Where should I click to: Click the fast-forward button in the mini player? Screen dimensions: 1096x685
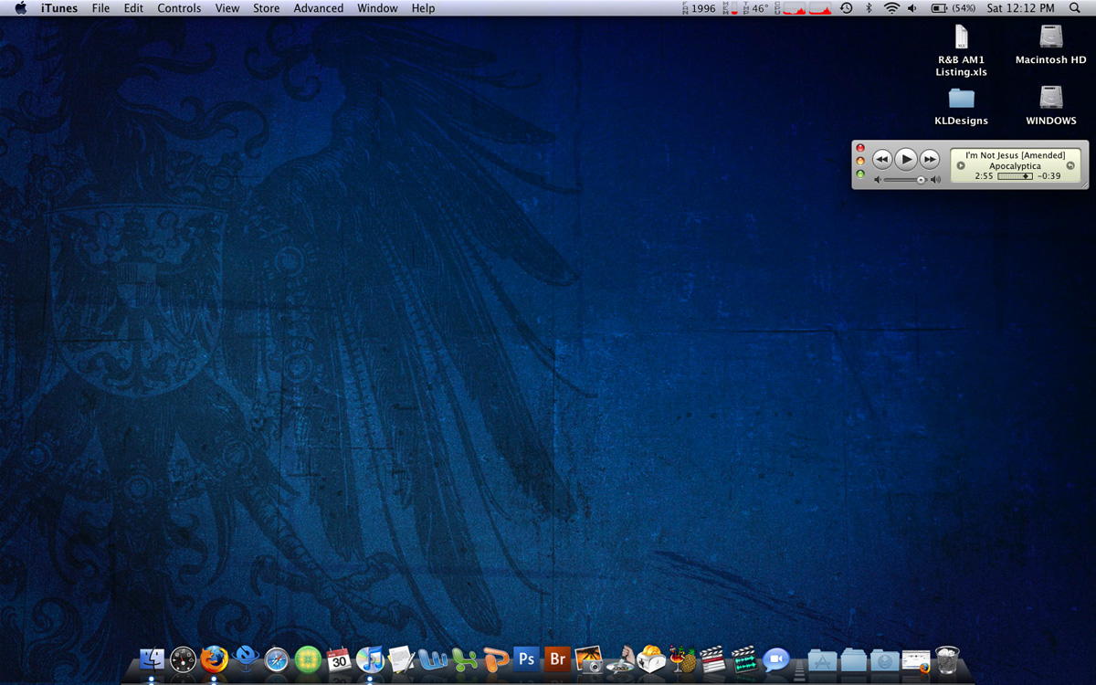tap(930, 159)
